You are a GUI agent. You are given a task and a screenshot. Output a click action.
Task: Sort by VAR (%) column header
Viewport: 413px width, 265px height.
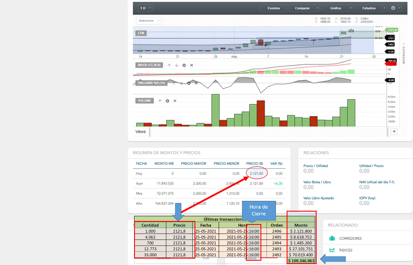coord(276,164)
